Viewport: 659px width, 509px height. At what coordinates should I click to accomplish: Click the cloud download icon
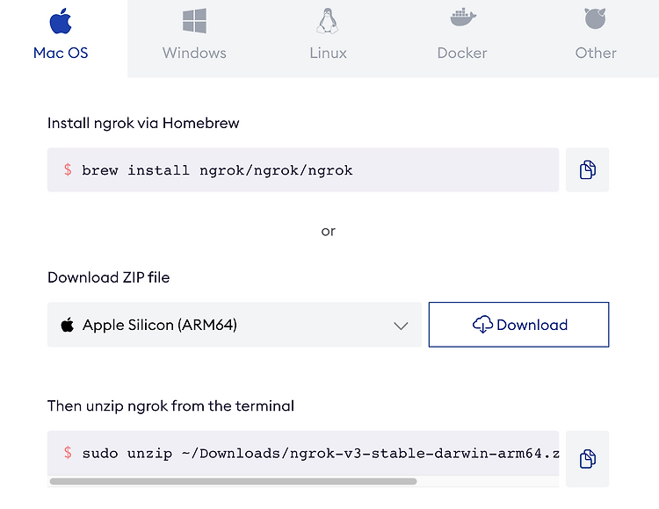(x=482, y=325)
